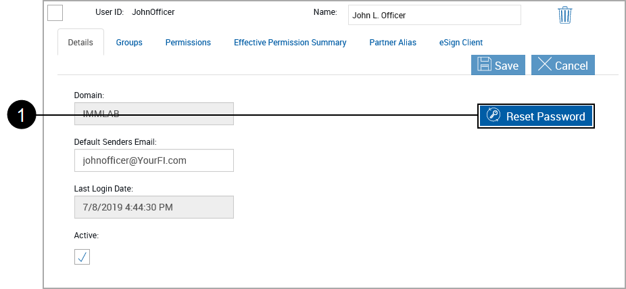
Task: Save the user details
Action: coord(498,65)
